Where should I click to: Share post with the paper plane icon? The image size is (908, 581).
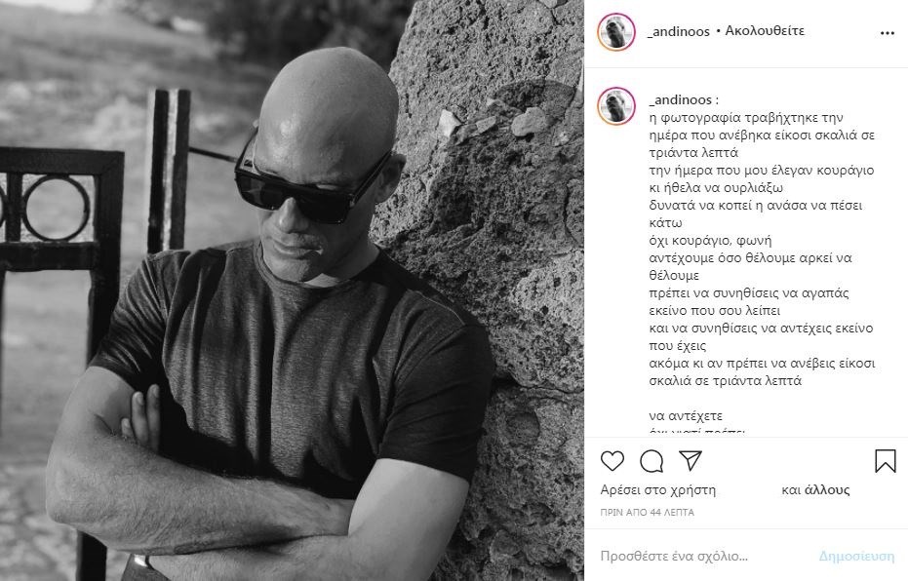coord(691,461)
